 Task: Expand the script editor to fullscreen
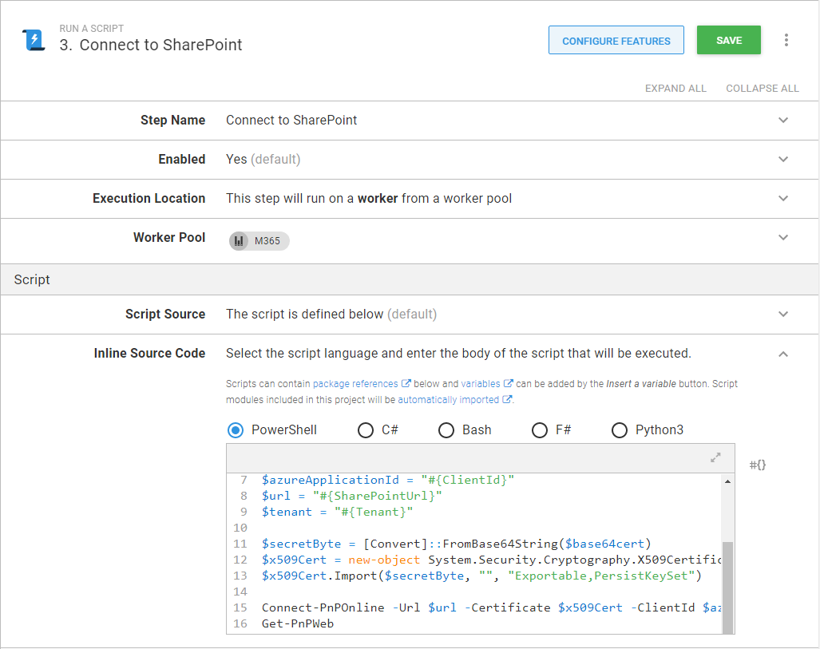715,457
